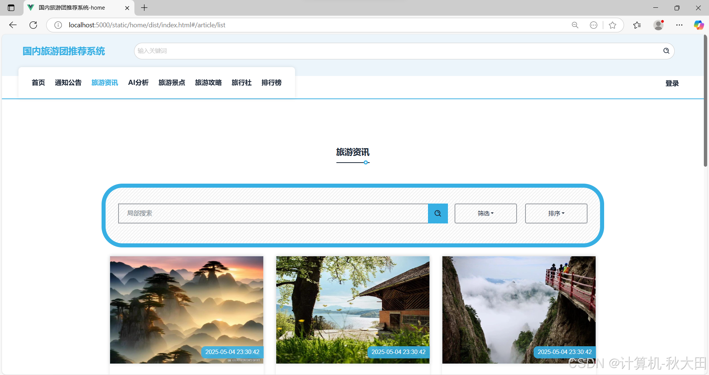Open 旅行社 menu item
This screenshot has width=709, height=375.
tap(242, 83)
